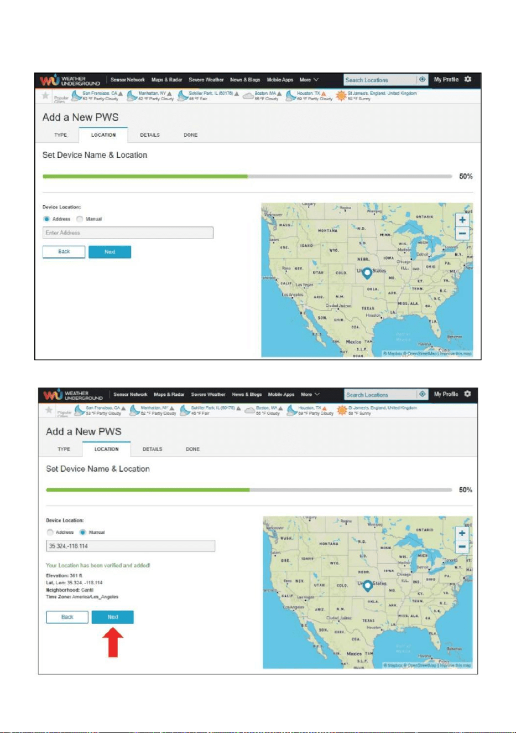Open settings gear in lower screenshot header
This screenshot has width=516, height=733.
pyautogui.click(x=467, y=394)
